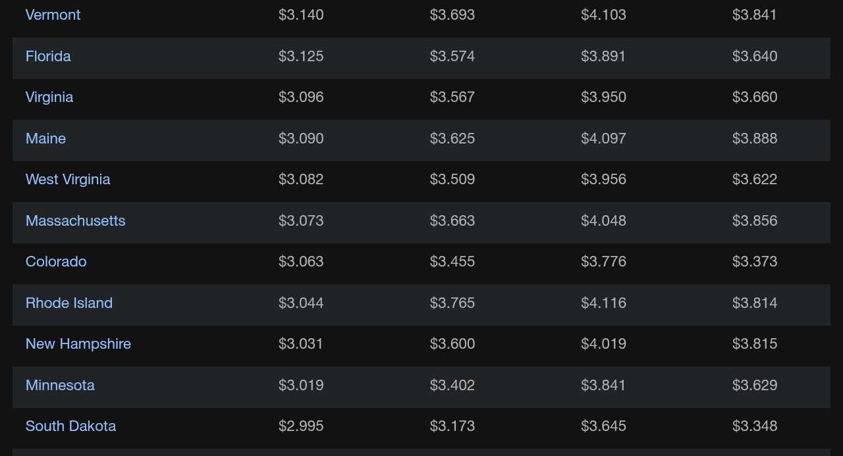Click South Dakota's $2.995 price cell
This screenshot has height=456, width=843.
[301, 426]
